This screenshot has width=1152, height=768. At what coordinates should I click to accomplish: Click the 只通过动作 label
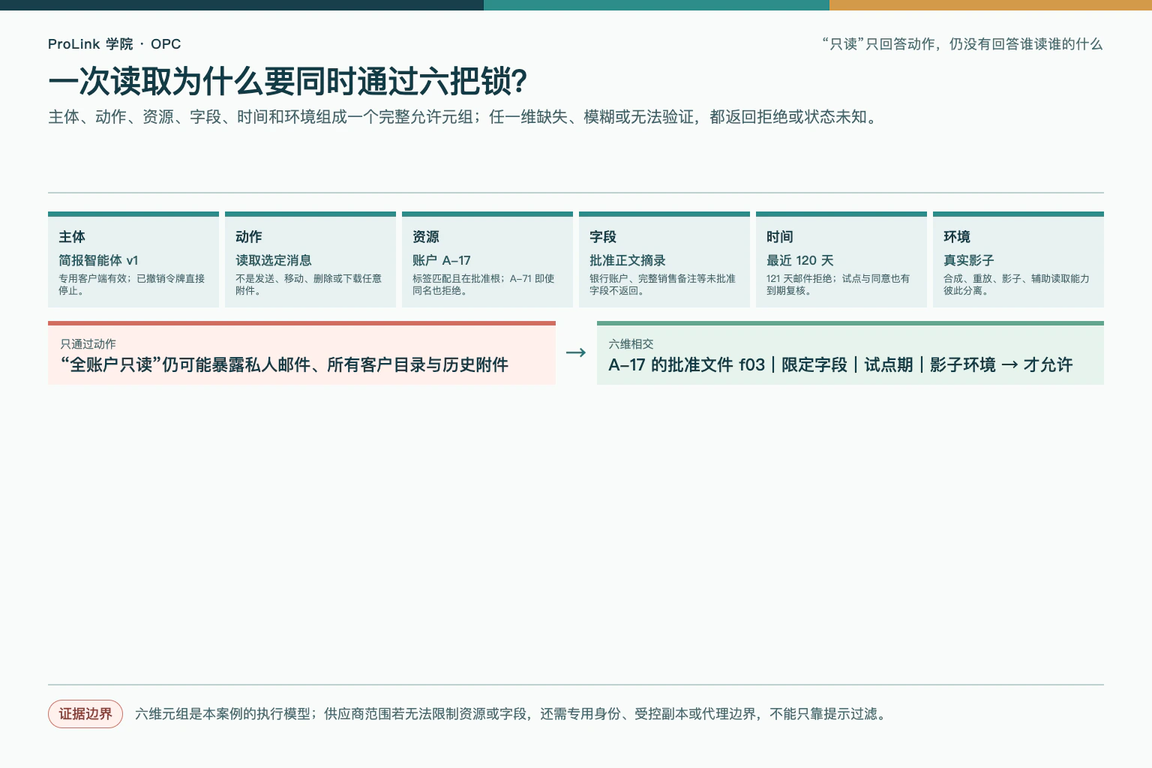(88, 344)
